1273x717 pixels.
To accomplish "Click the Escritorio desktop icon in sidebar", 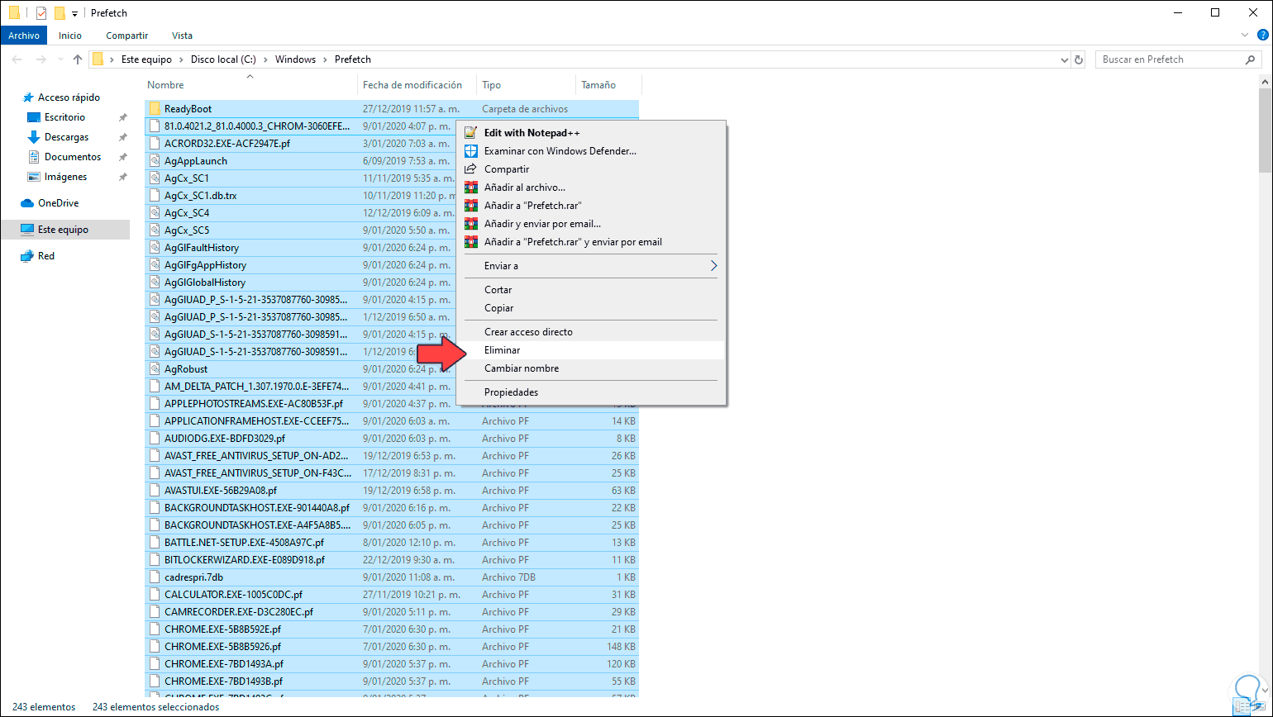I will [34, 117].
